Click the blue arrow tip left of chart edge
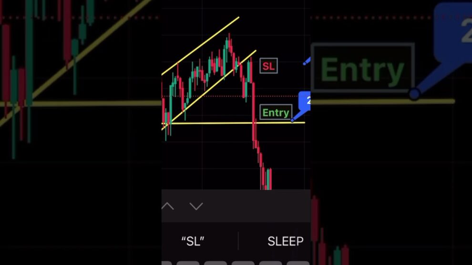This screenshot has height=265, width=472. click(x=306, y=61)
